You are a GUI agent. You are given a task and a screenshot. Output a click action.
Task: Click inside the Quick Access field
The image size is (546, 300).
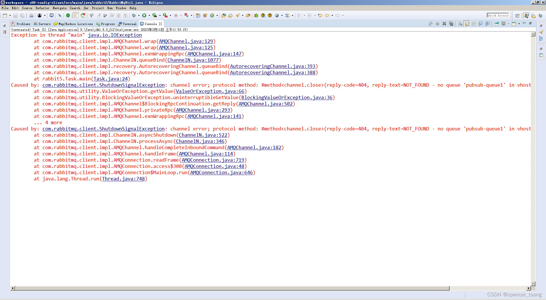[x=498, y=15]
